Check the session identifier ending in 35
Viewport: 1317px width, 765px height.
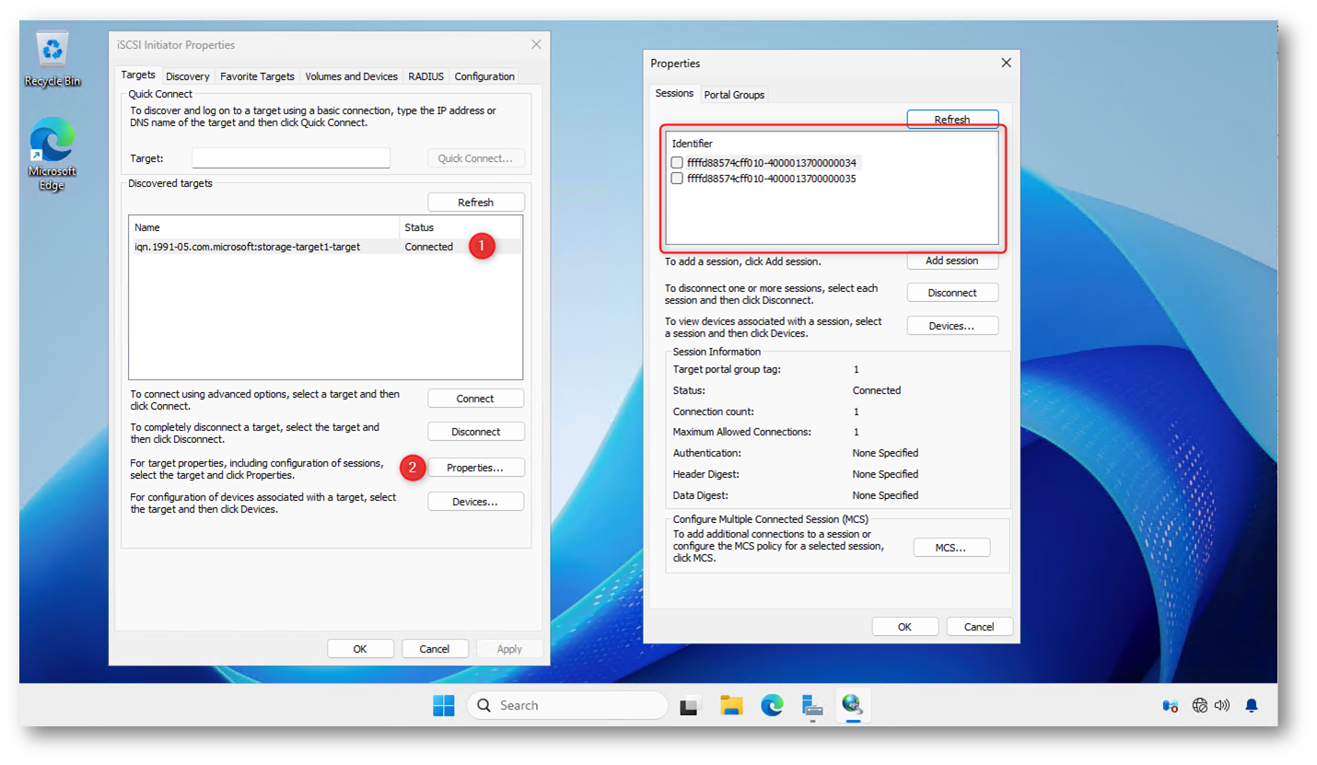[x=677, y=179]
